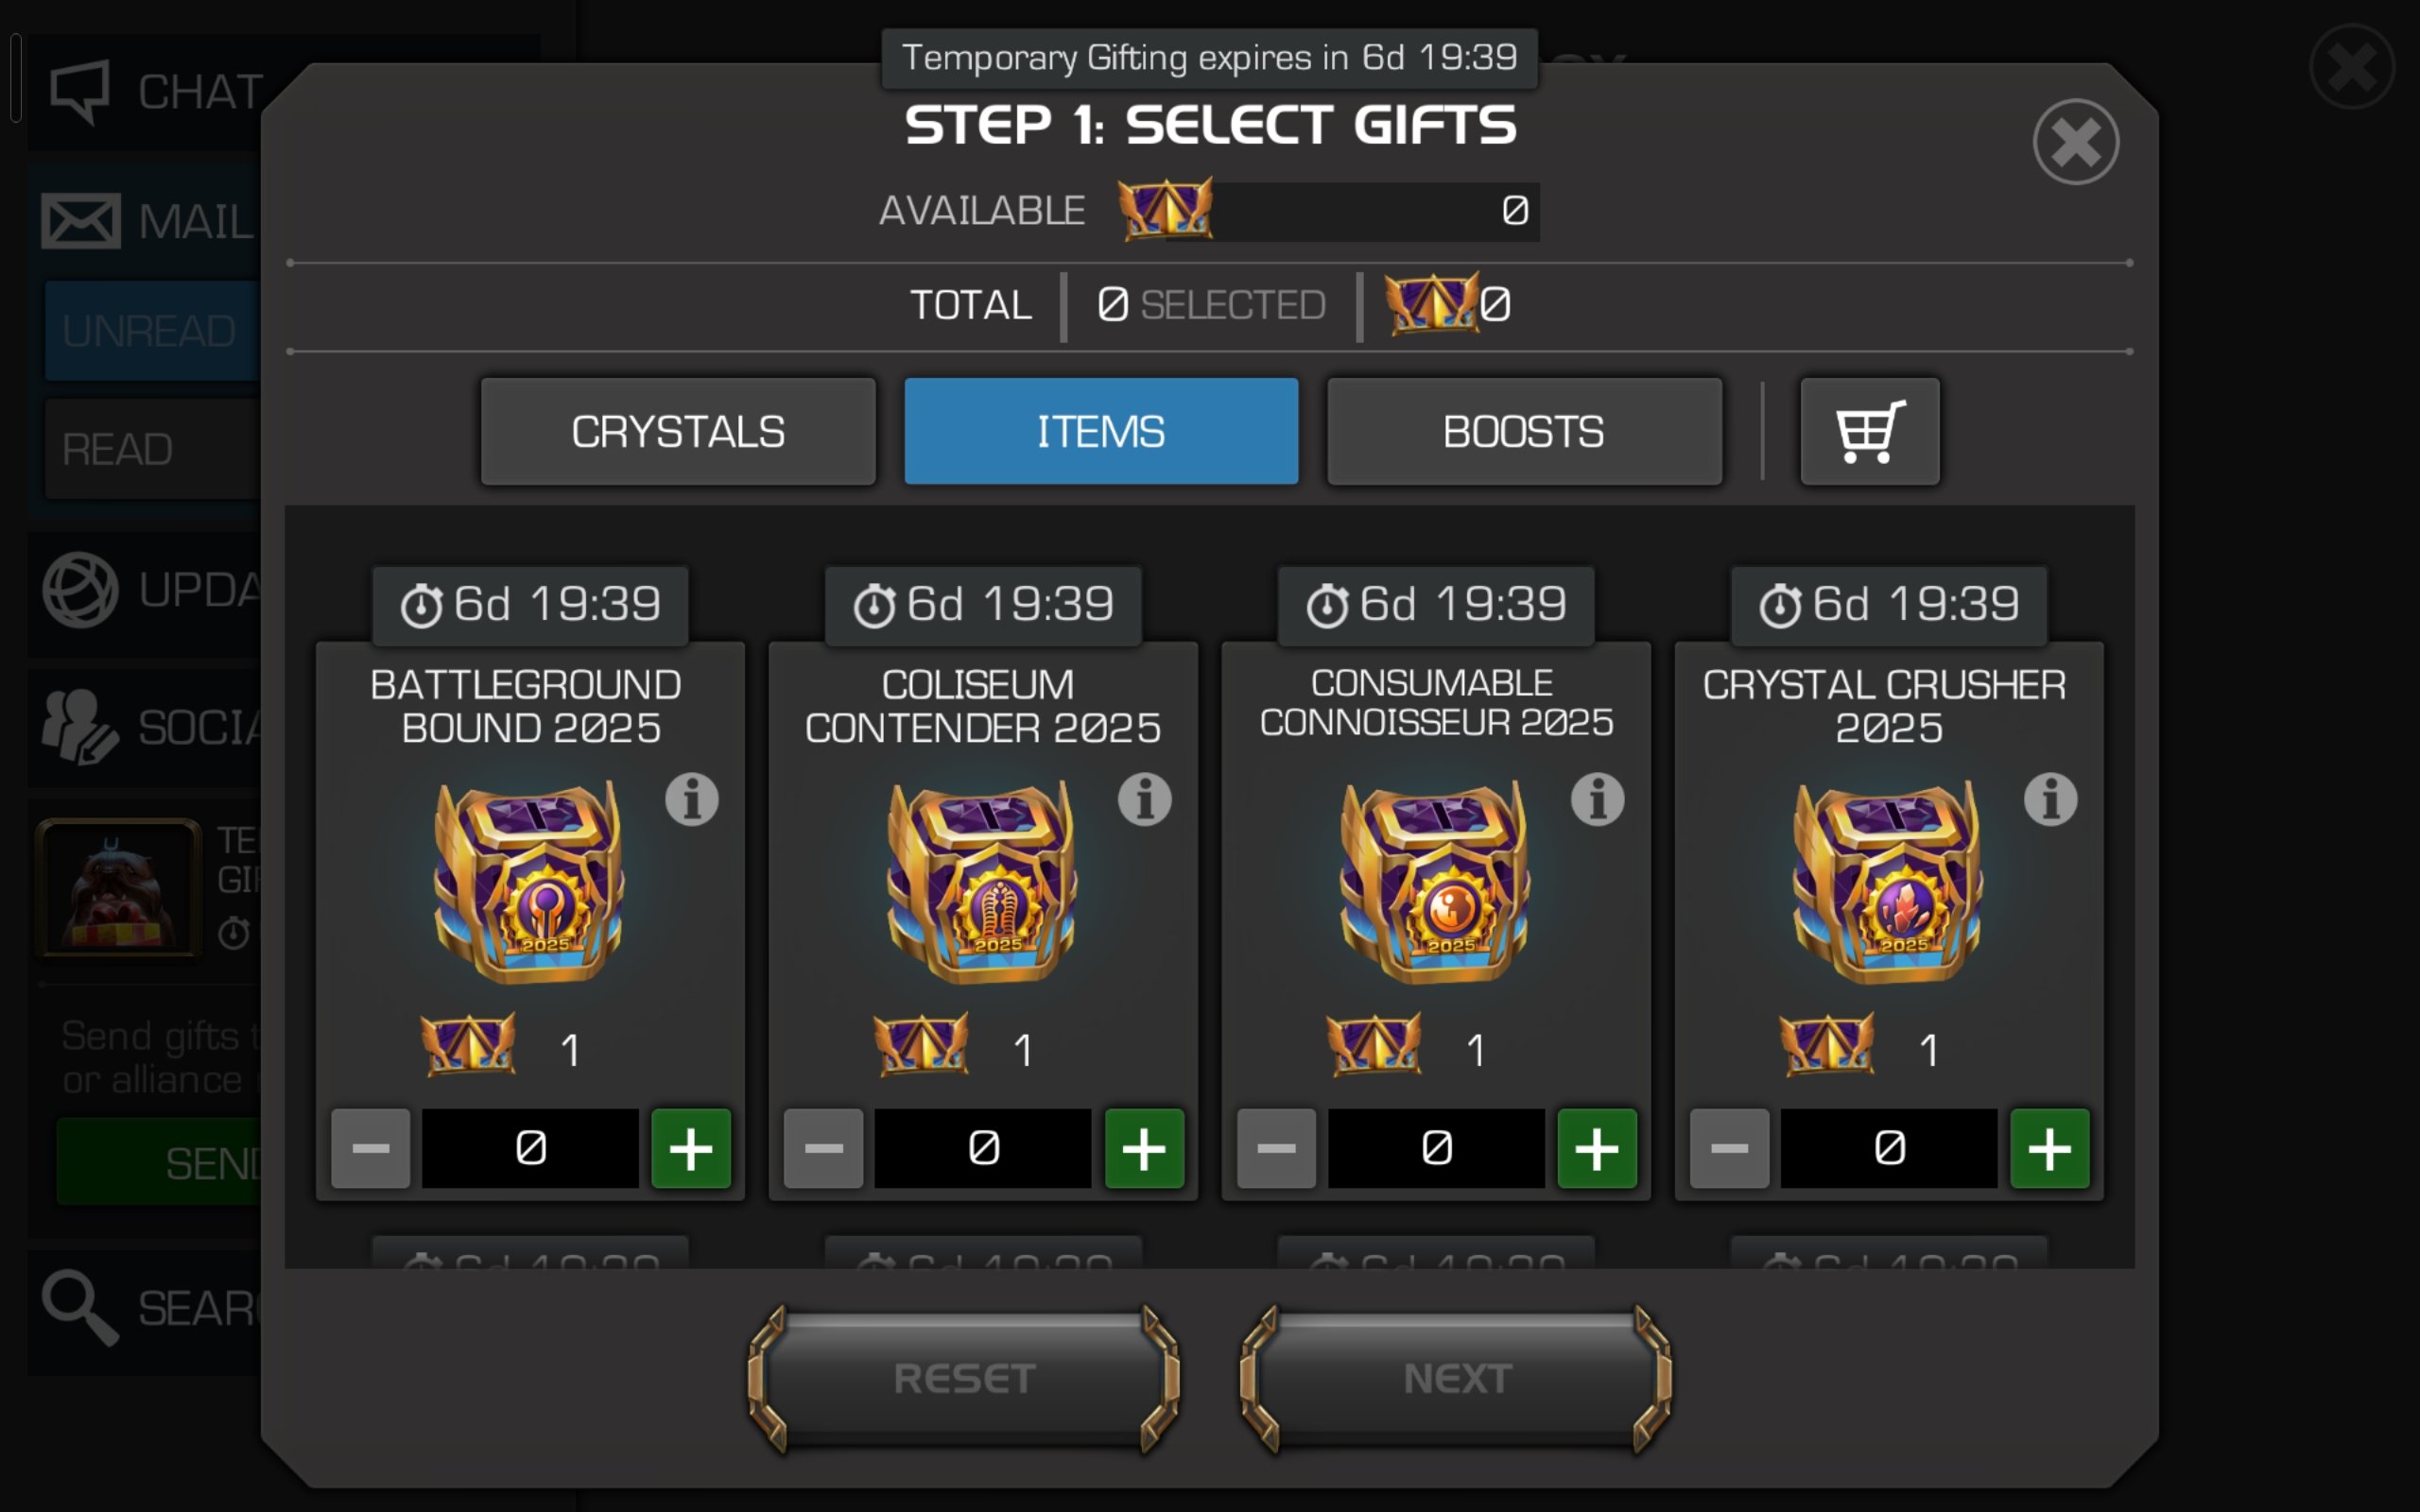Decrease Battleground Bound 2025 quantity
Screen dimensions: 2420x1512
(371, 1148)
